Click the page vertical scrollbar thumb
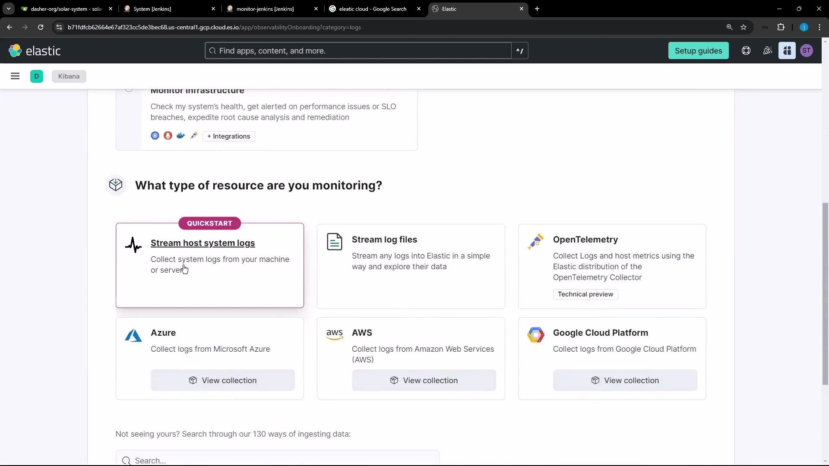Screen dimensions: 829x466 coord(825,293)
